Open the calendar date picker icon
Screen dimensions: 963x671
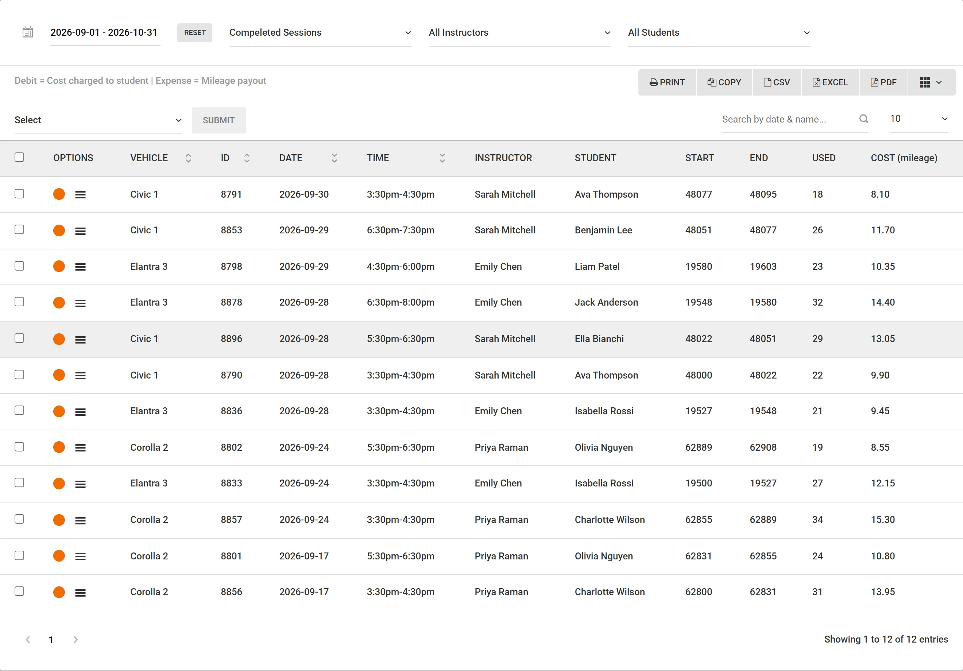(28, 32)
